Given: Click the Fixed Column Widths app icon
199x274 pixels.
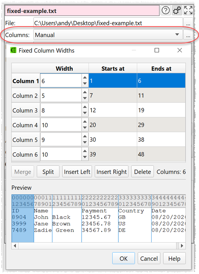Looking at the screenshot, I should pyautogui.click(x=13, y=50).
